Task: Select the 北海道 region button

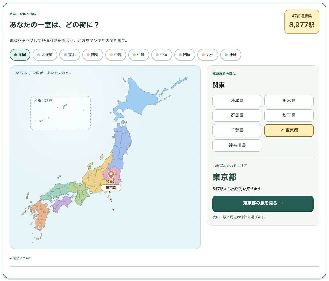Action: point(45,55)
